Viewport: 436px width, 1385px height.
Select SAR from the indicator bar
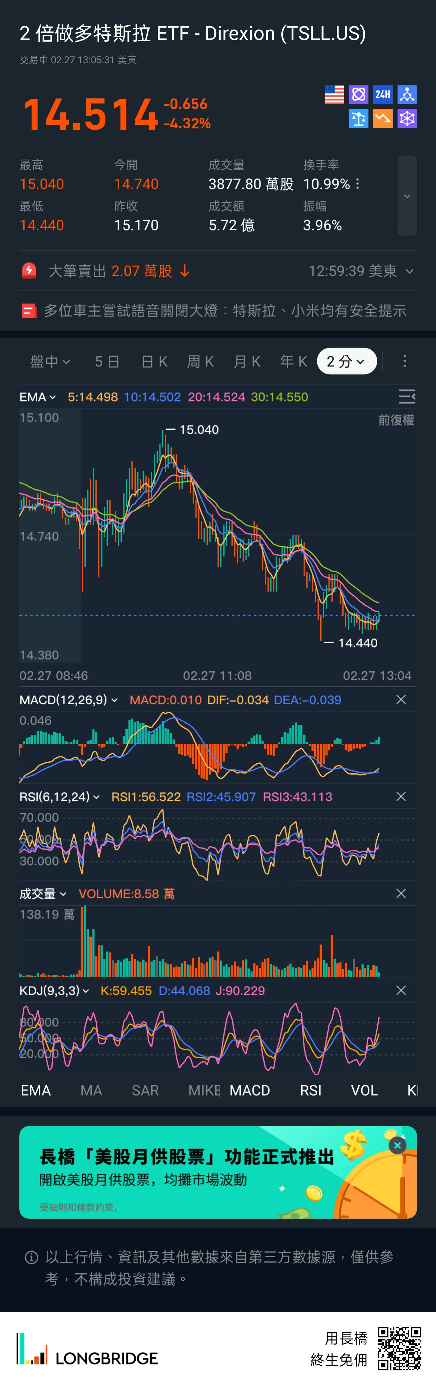145,1090
